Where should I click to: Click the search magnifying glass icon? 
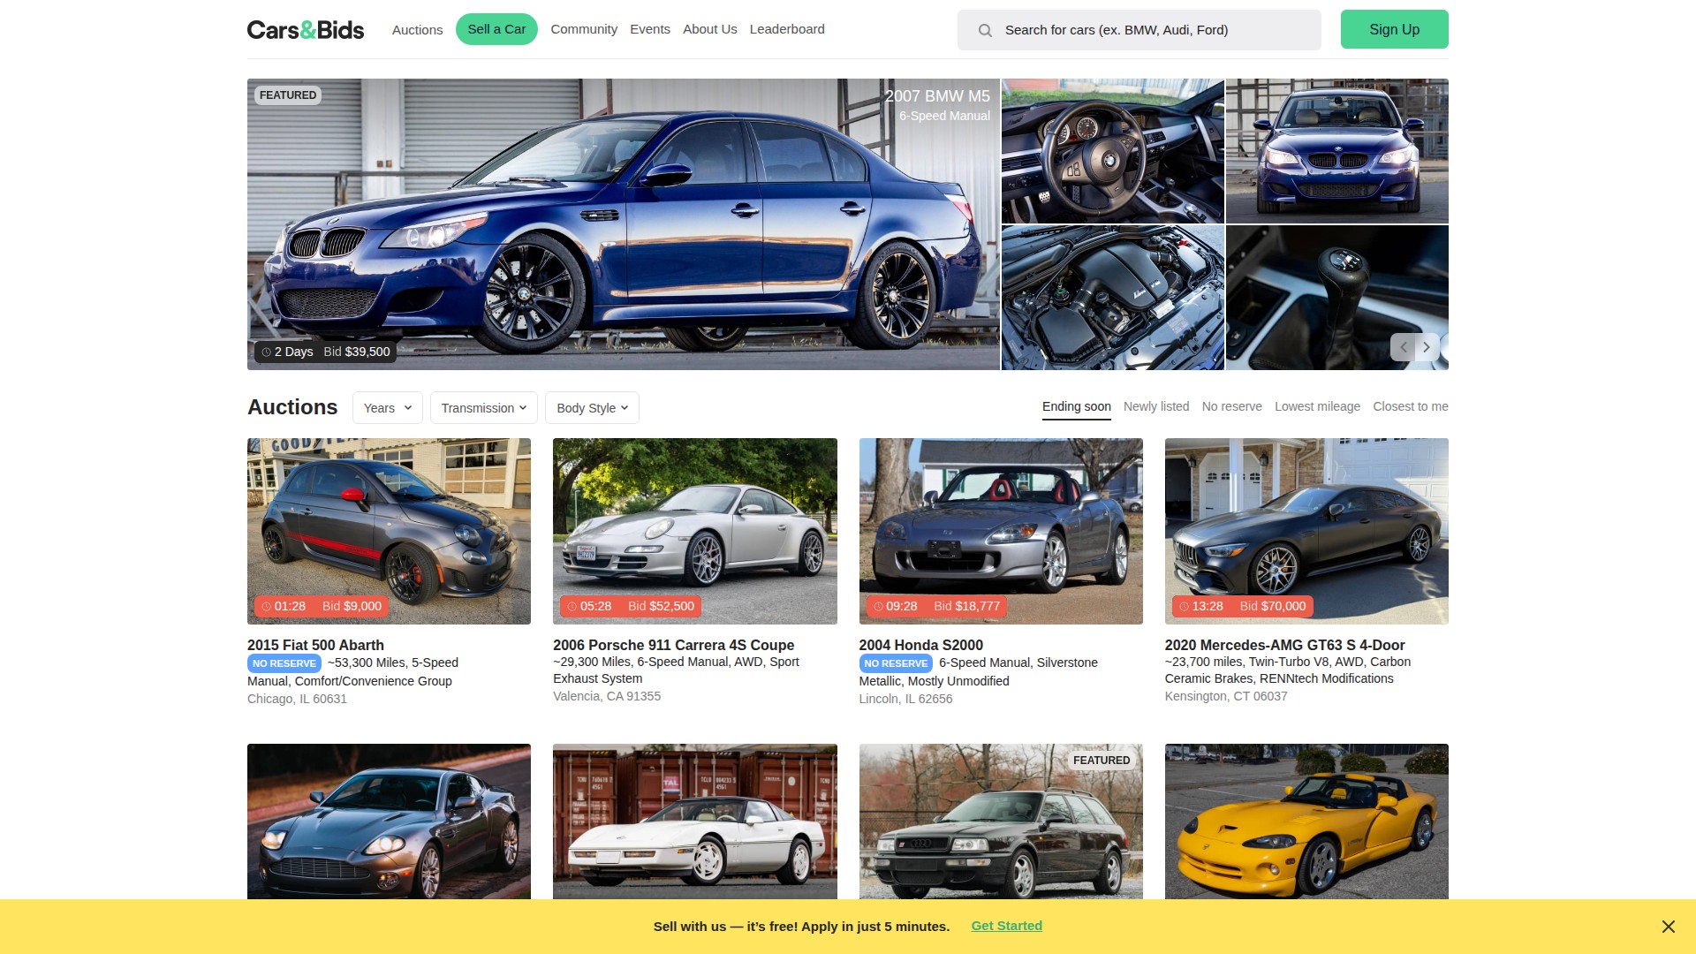point(985,29)
